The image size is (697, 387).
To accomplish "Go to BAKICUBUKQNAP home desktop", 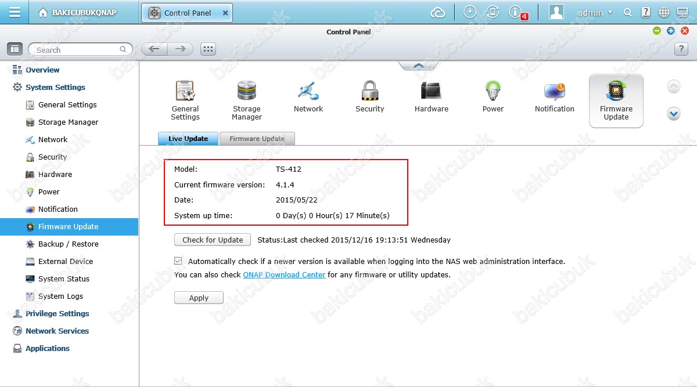I will tap(78, 12).
